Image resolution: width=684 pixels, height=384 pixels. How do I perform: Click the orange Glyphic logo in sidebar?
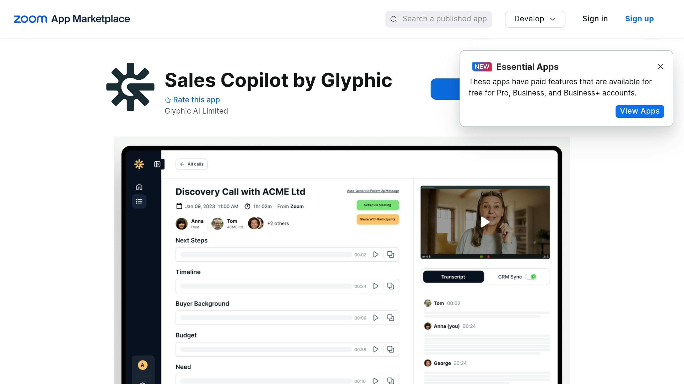pos(139,164)
